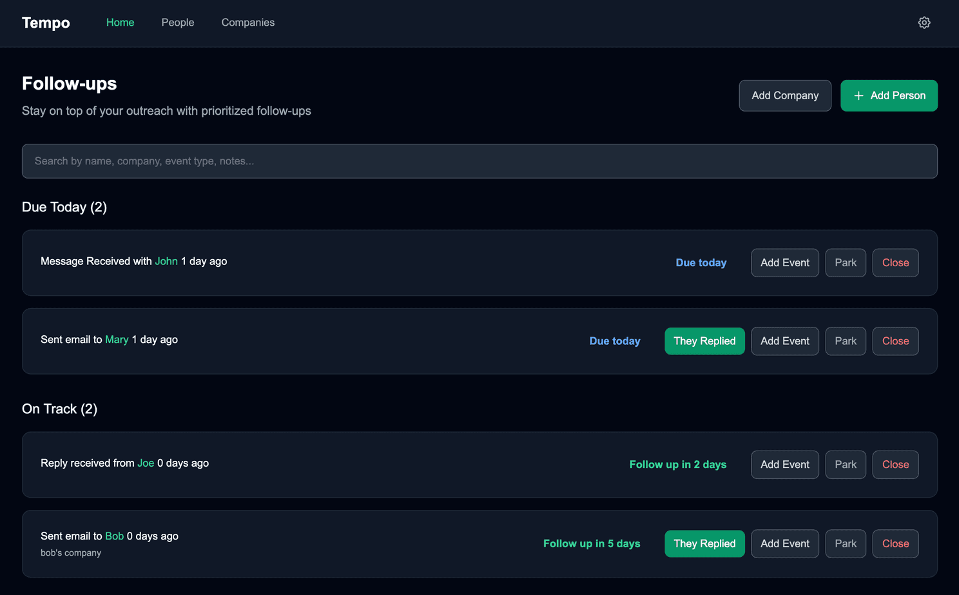The height and width of the screenshot is (595, 959).
Task: Focus the follow-ups search field
Action: [479, 161]
